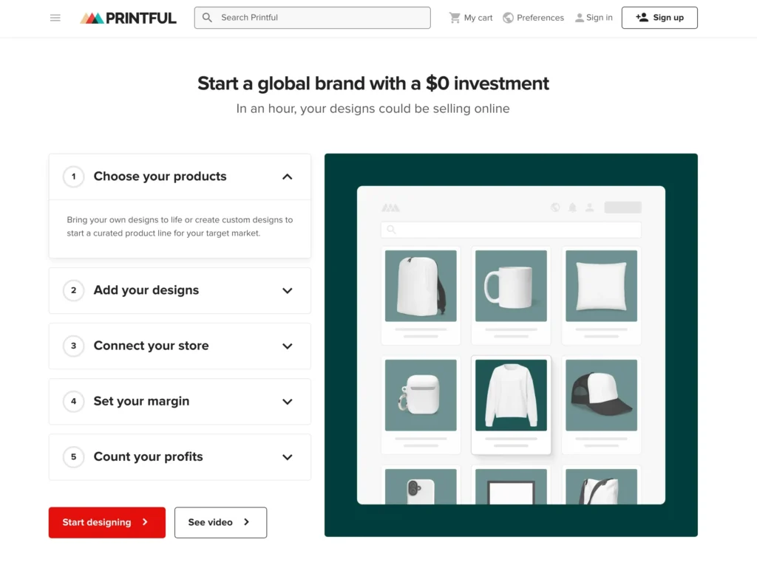Click the Search Printful input field
Viewport: 757px width, 579px height.
[312, 17]
